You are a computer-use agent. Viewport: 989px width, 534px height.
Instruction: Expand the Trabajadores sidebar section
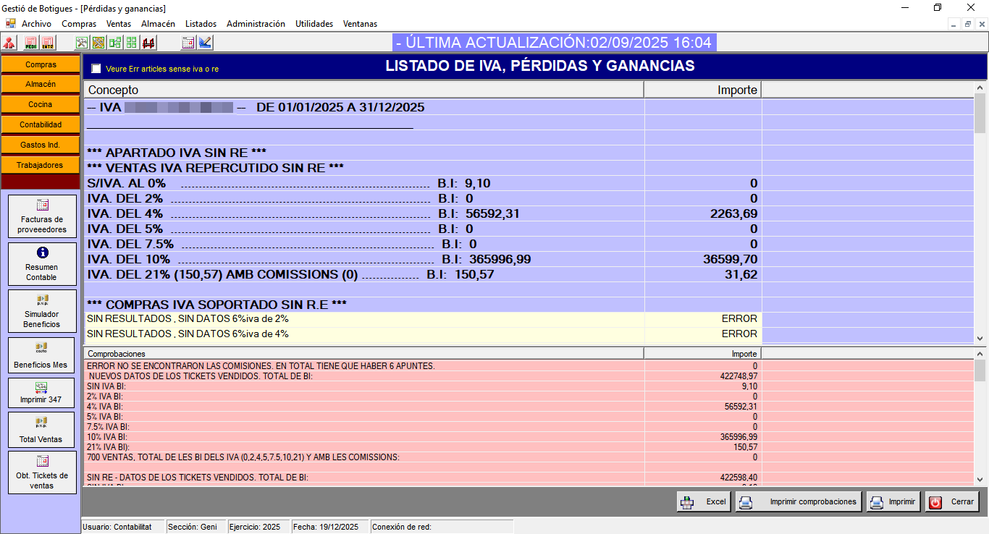pos(41,165)
